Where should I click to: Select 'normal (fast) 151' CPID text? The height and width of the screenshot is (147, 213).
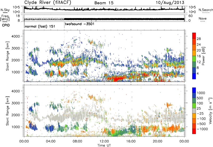click(40, 26)
